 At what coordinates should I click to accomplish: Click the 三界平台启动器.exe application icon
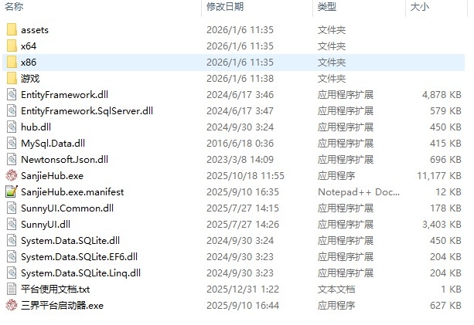[x=12, y=306]
